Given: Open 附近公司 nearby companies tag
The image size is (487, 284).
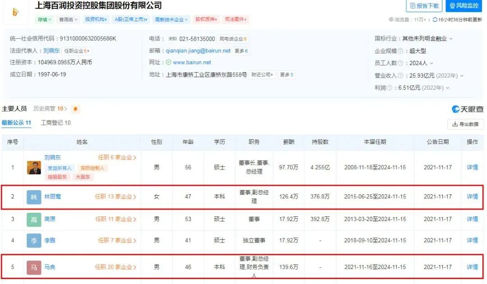Looking at the screenshot, I should (x=262, y=75).
